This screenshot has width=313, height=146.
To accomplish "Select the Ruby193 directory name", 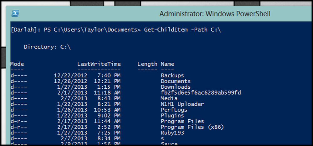I will pos(172,133).
